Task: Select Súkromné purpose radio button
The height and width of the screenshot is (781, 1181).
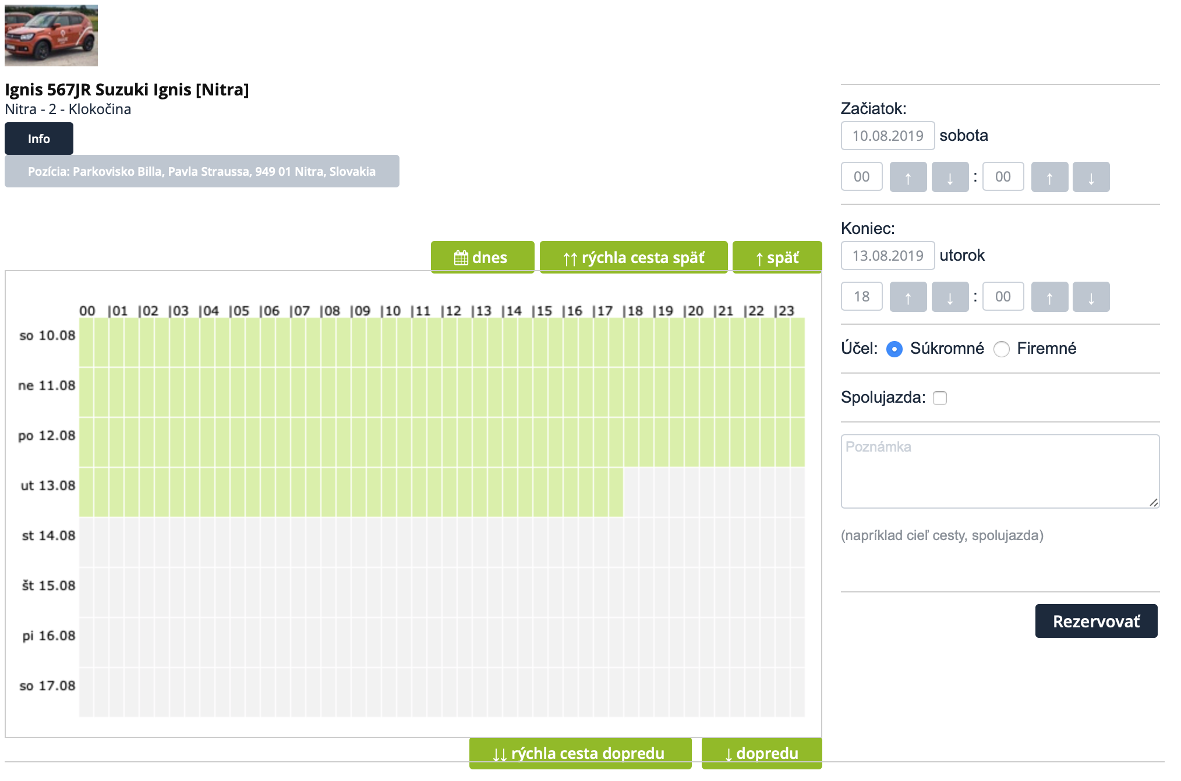Action: pyautogui.click(x=894, y=349)
